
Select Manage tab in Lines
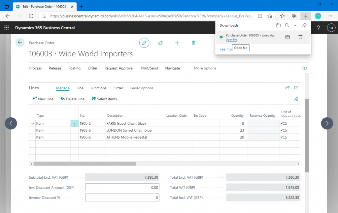[63, 88]
